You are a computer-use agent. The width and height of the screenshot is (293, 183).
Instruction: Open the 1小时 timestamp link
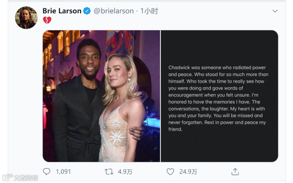pos(149,11)
